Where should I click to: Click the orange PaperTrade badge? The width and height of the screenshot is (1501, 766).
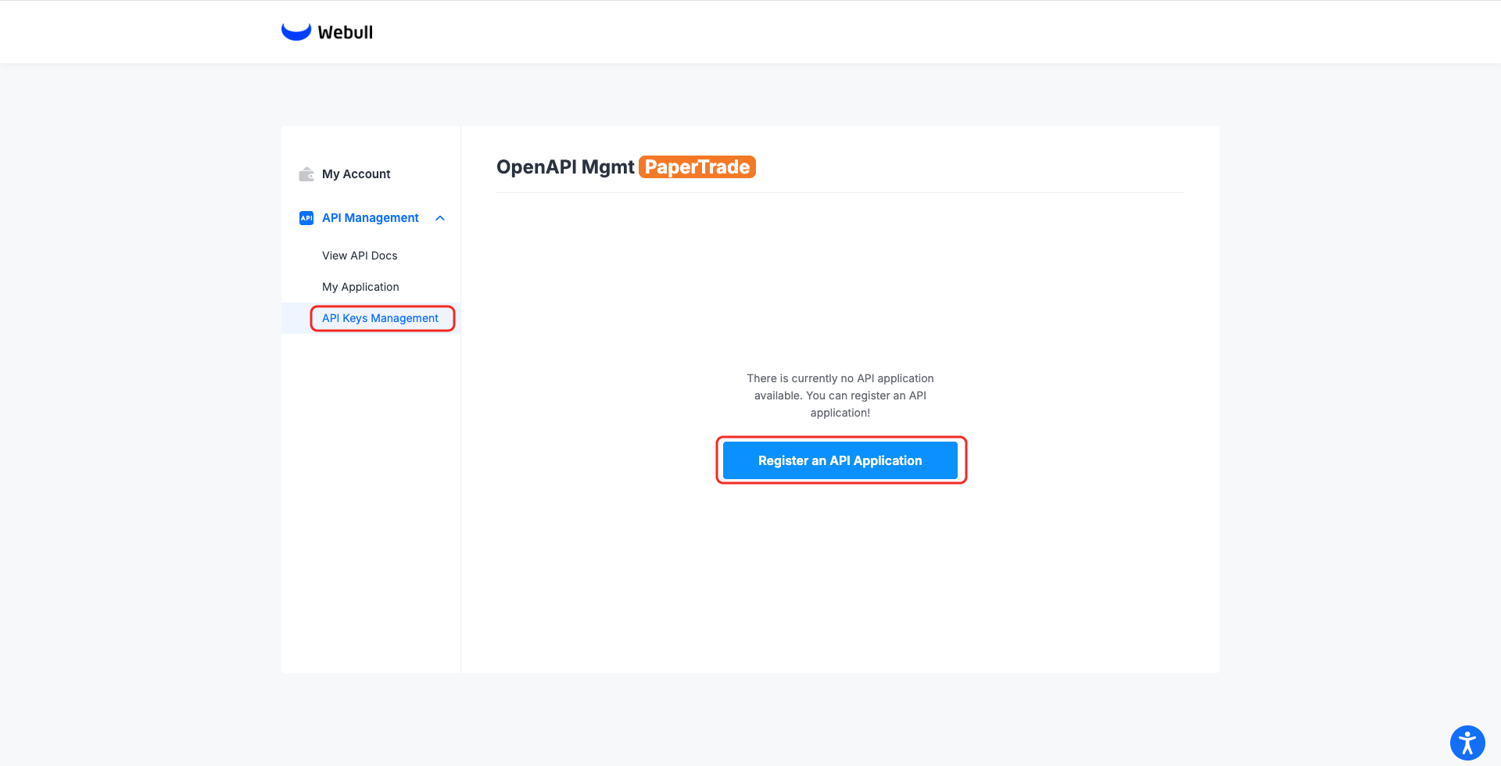(x=697, y=167)
